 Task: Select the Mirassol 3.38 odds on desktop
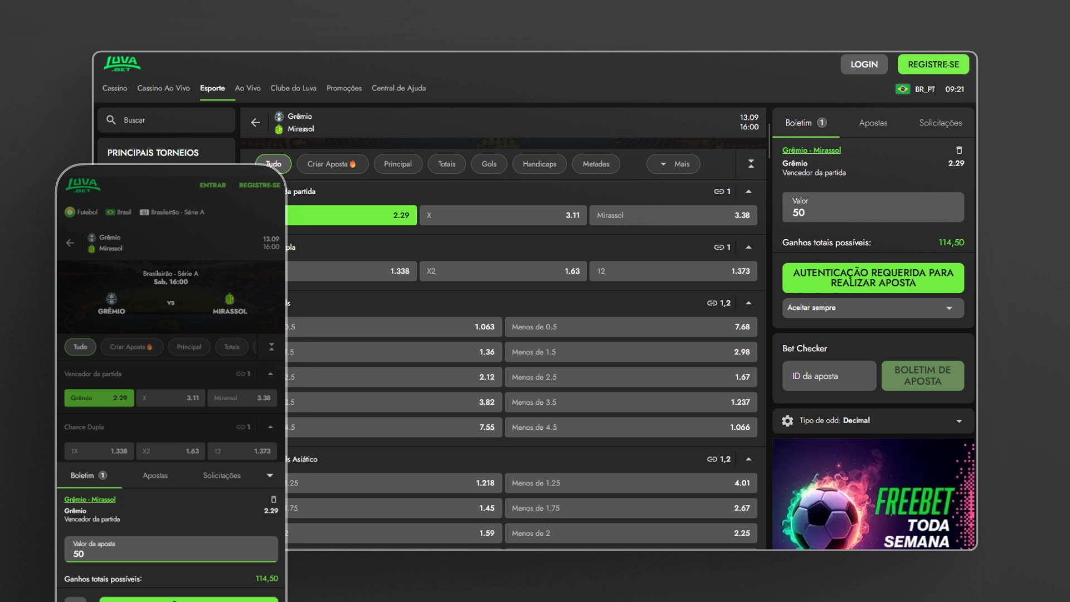tap(673, 215)
